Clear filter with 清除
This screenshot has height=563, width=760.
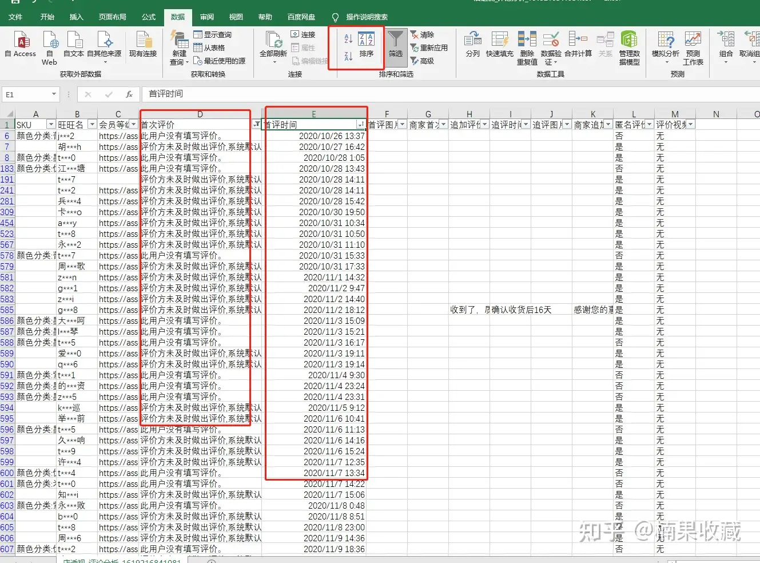422,34
